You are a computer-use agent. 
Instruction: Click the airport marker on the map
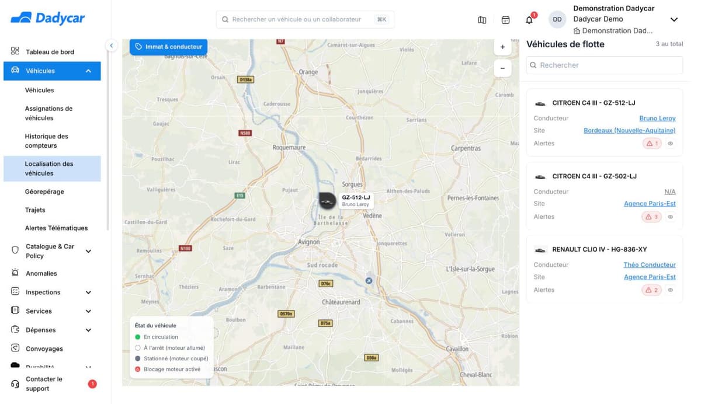tap(369, 281)
